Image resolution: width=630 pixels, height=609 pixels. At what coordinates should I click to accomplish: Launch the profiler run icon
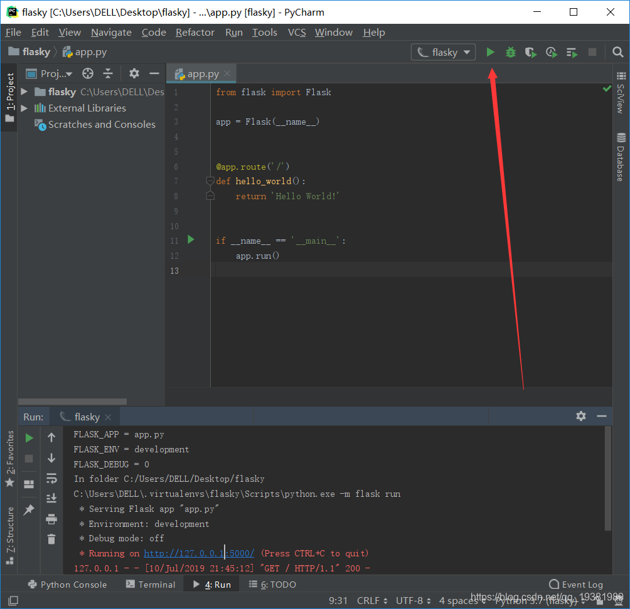pos(551,52)
